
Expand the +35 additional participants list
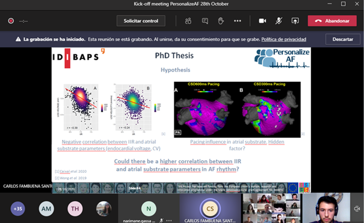[18, 209]
